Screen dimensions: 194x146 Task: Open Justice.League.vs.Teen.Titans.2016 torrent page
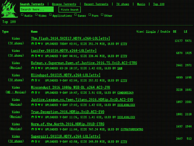(x=82, y=100)
